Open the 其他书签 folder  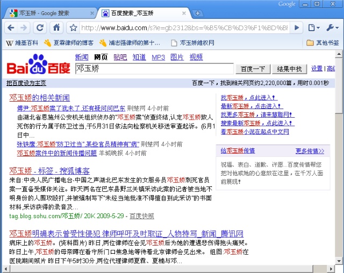coord(322,43)
